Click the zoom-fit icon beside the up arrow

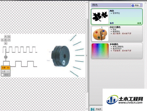(9, 37)
